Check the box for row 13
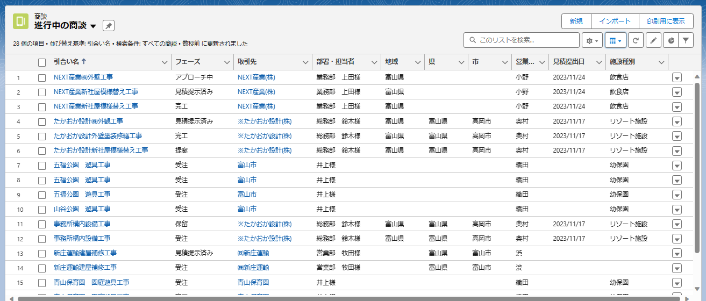The image size is (706, 301). click(x=42, y=253)
